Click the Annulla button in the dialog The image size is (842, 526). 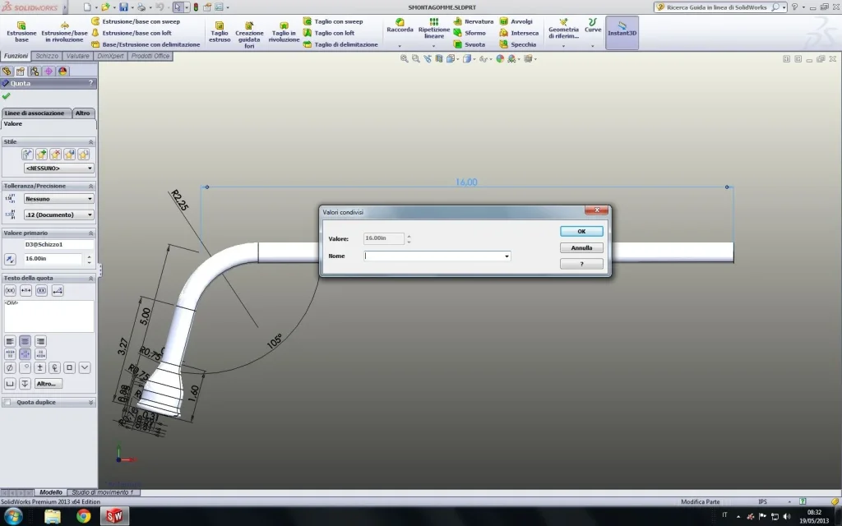coord(581,247)
